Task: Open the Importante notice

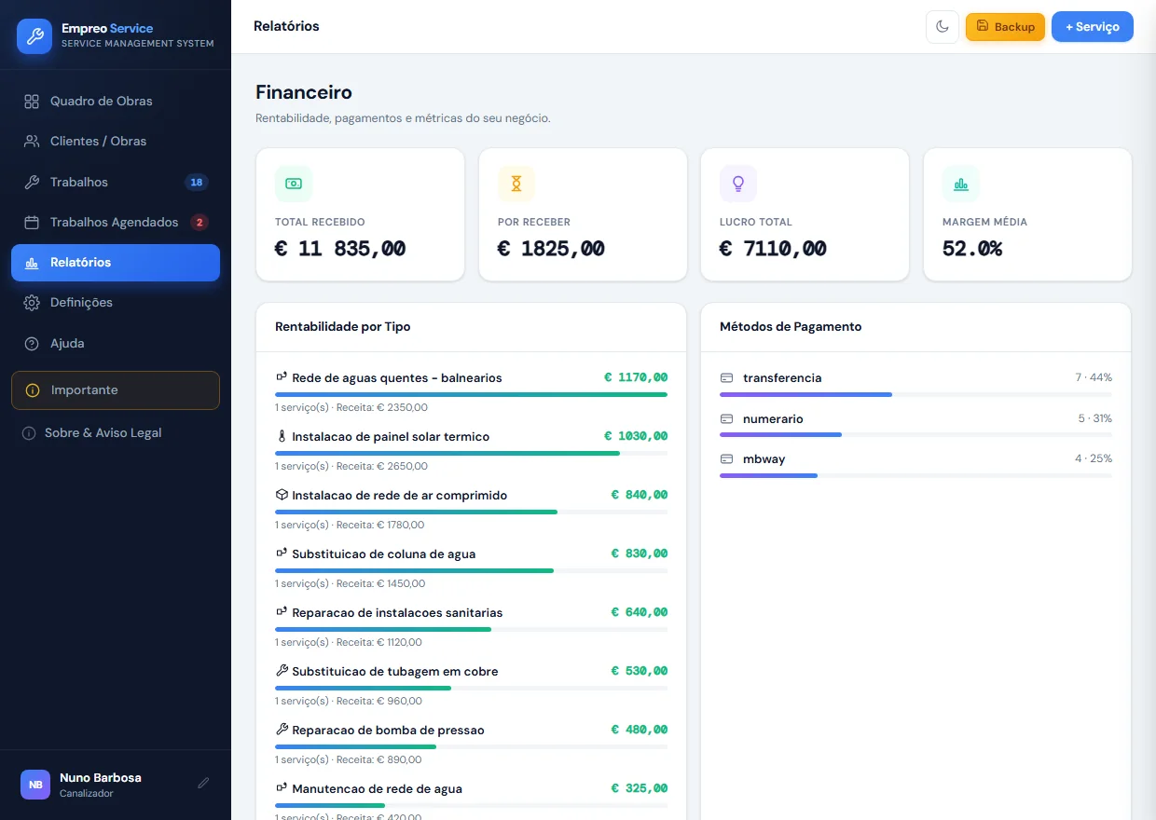Action: pos(116,390)
